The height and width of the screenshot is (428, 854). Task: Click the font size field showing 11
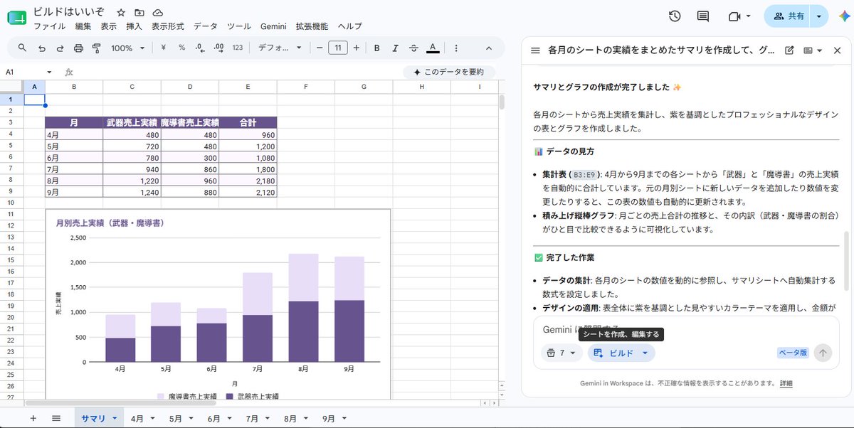click(x=337, y=48)
